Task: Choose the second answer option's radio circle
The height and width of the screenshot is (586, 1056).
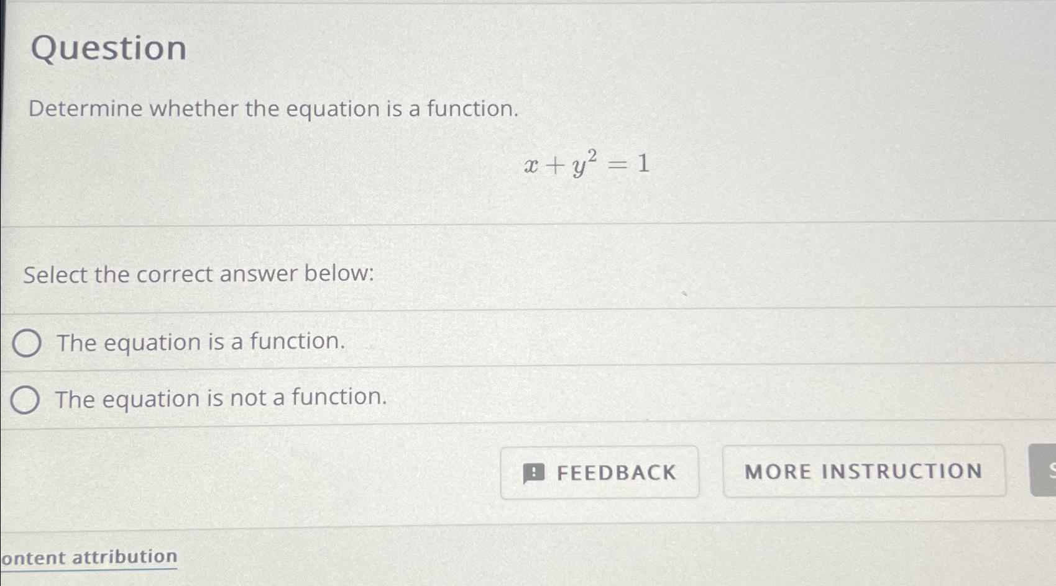Action: [25, 399]
